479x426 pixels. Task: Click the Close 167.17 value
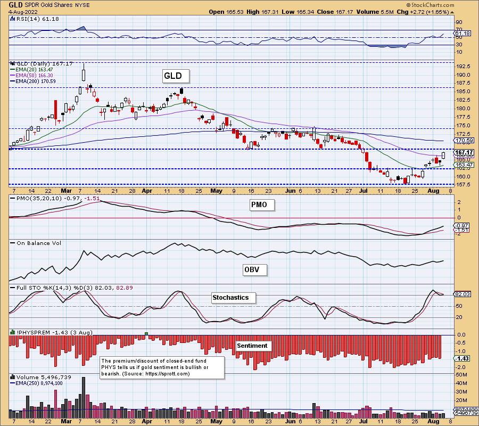click(x=335, y=12)
